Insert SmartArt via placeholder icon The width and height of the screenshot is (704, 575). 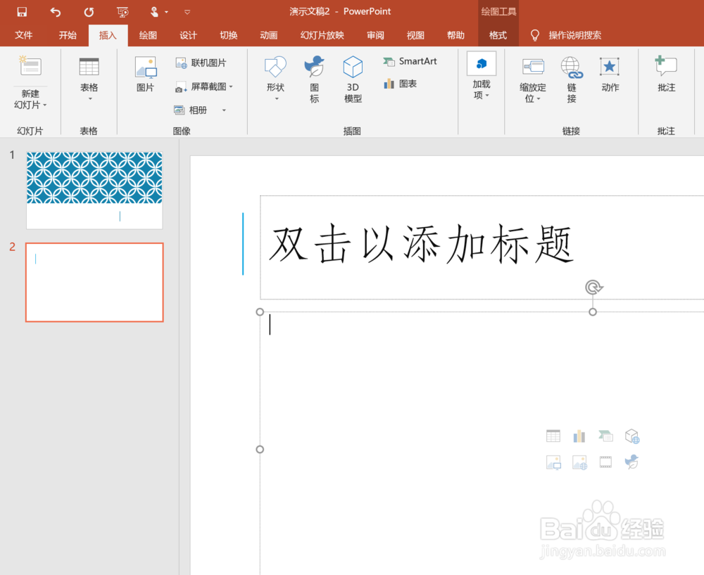tap(605, 436)
